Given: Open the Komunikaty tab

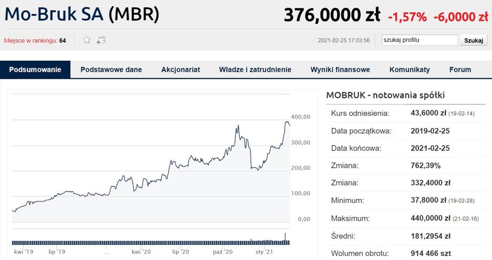Looking at the screenshot, I should 409,69.
